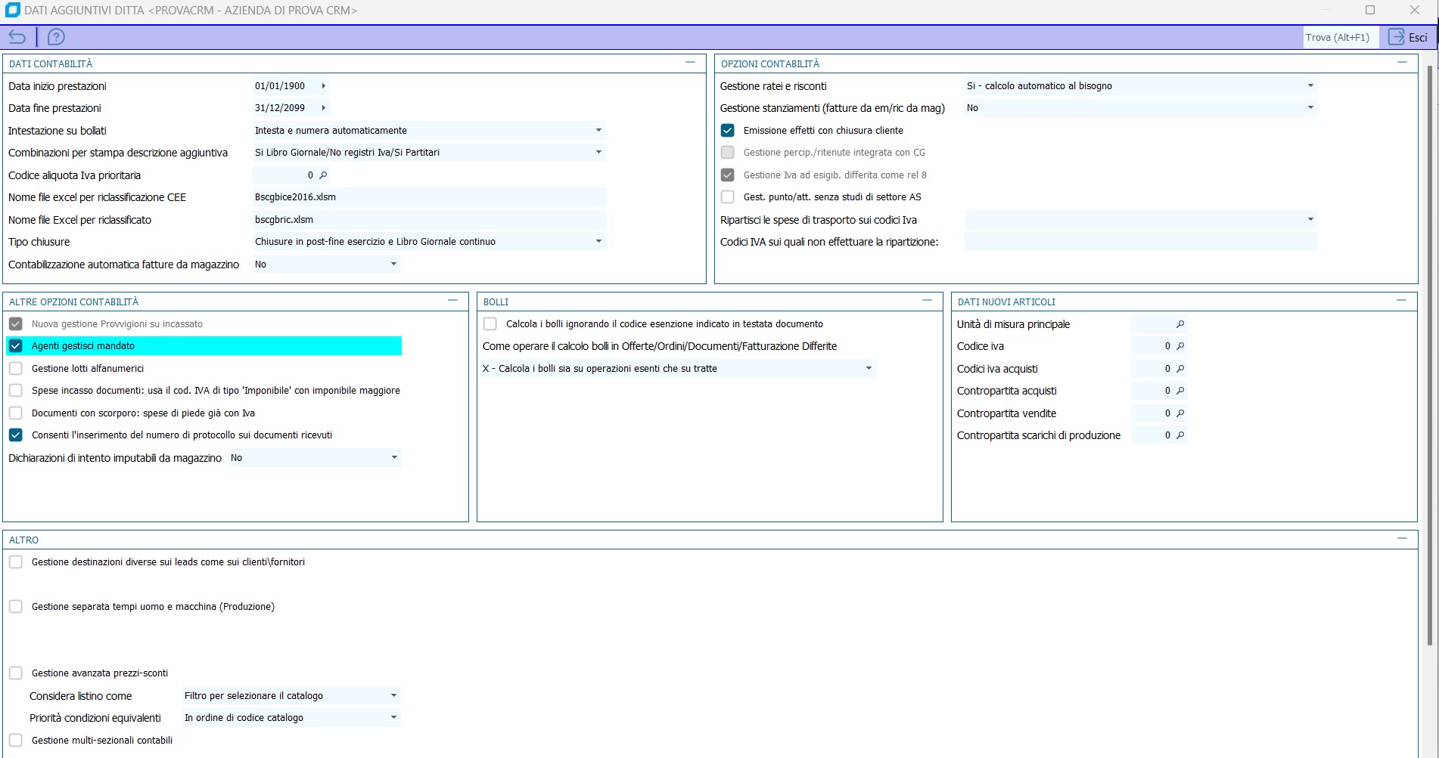Click the Esci button
The height and width of the screenshot is (758, 1439).
pos(1408,37)
